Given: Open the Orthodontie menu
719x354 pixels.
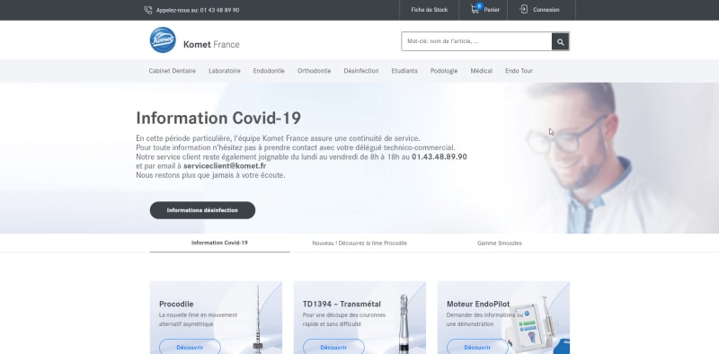Looking at the screenshot, I should (x=314, y=71).
